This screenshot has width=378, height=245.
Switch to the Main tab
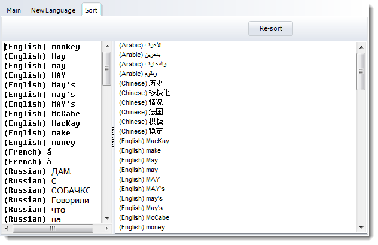pos(14,10)
